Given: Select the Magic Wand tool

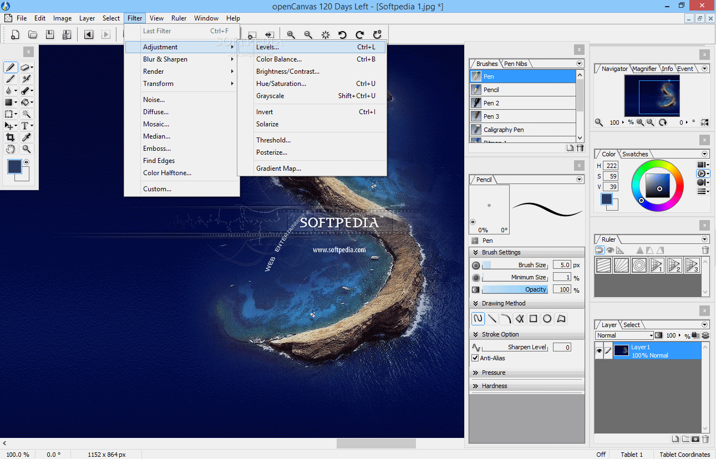Looking at the screenshot, I should pyautogui.click(x=27, y=114).
